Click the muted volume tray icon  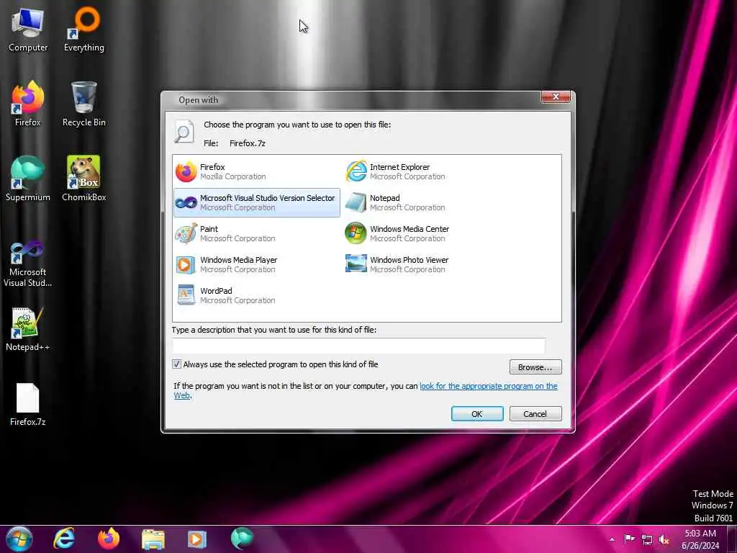[664, 539]
